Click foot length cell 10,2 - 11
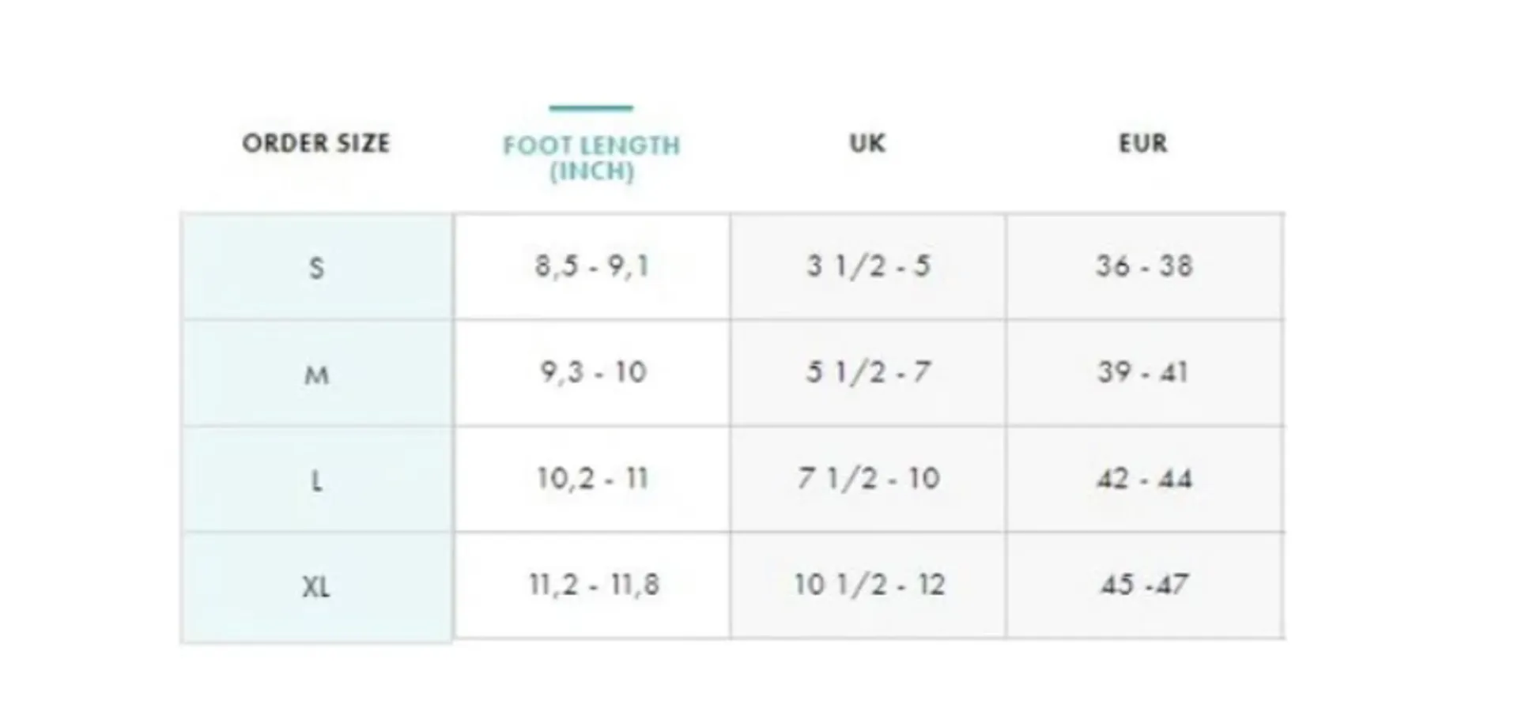1518x723 pixels. (592, 479)
